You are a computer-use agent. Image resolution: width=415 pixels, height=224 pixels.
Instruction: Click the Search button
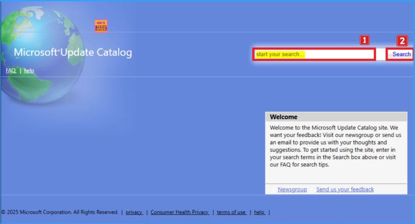coord(401,54)
